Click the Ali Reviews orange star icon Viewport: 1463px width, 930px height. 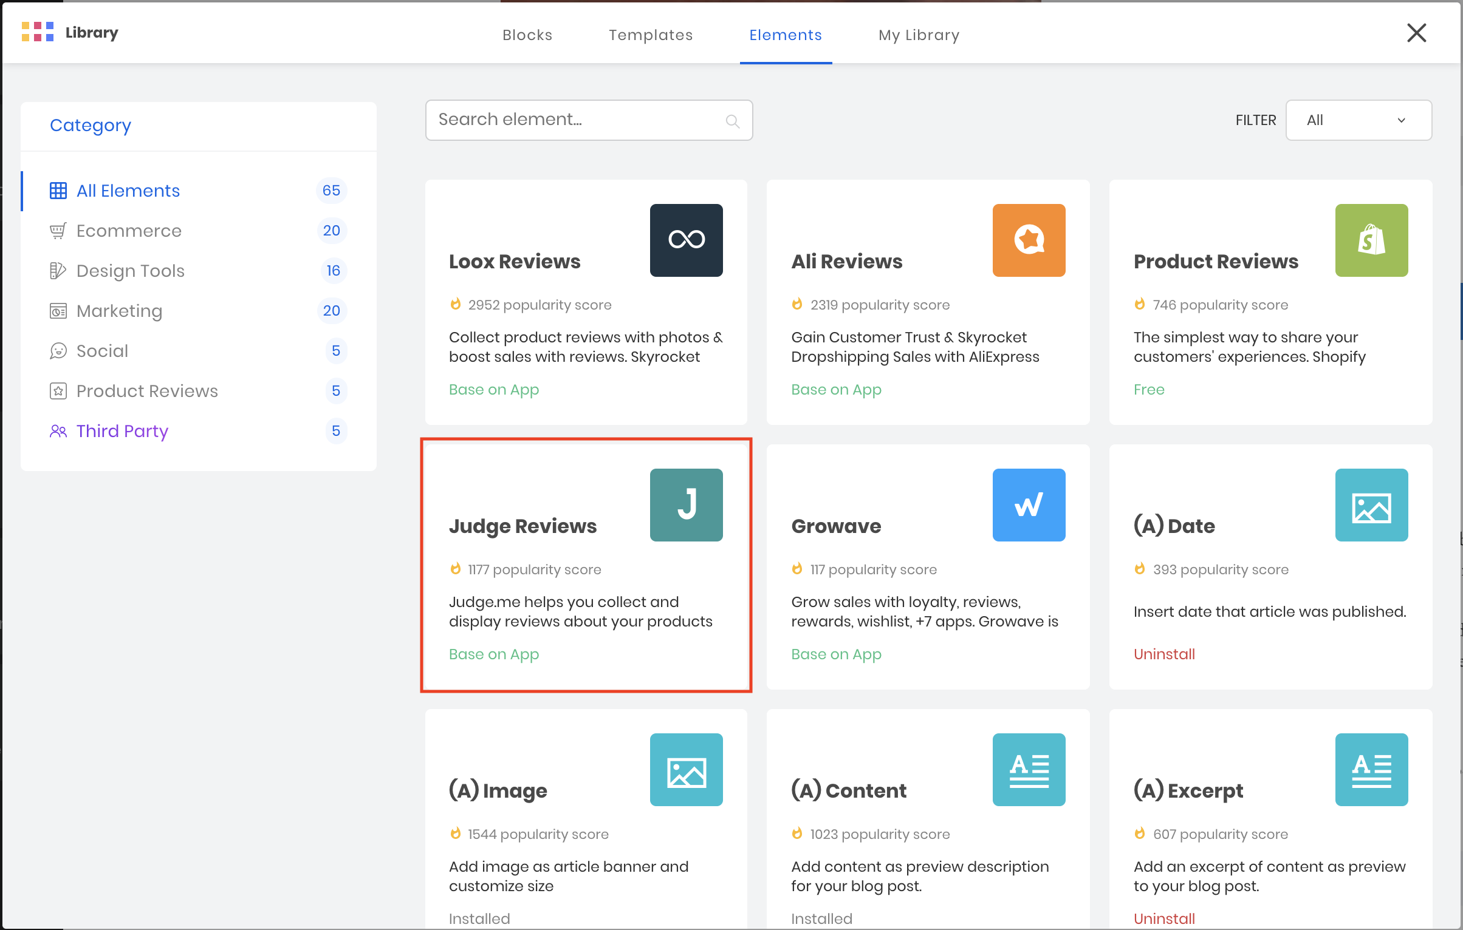[x=1029, y=240]
